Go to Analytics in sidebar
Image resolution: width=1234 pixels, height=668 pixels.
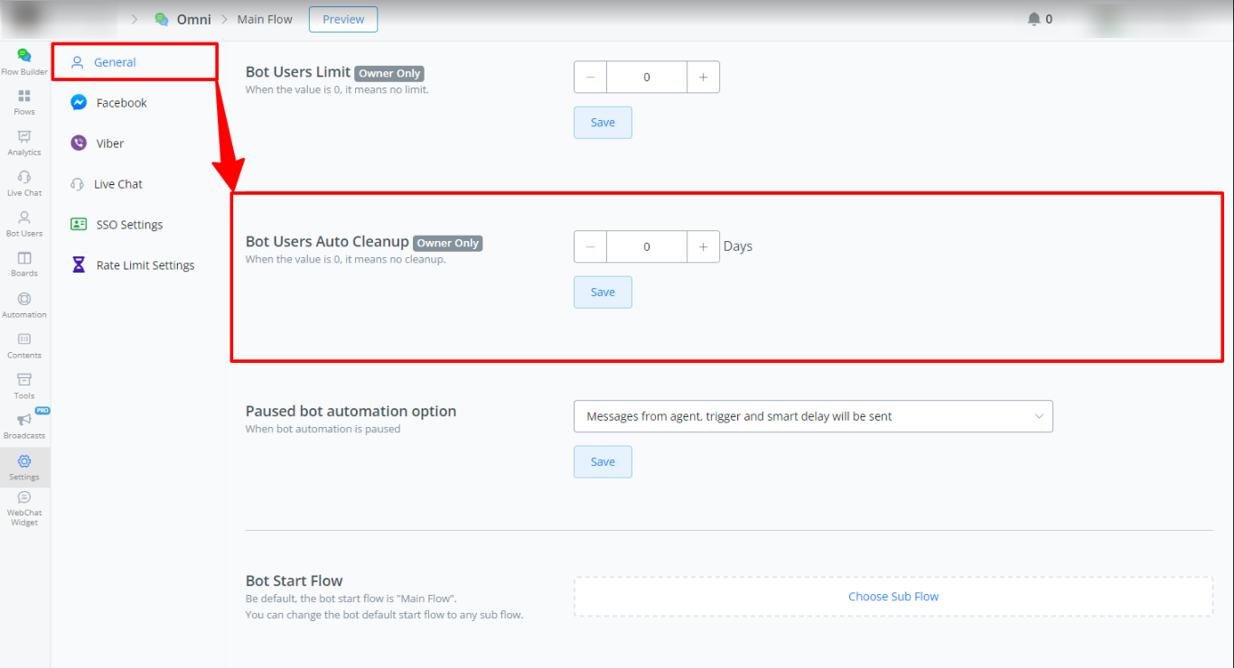tap(24, 142)
